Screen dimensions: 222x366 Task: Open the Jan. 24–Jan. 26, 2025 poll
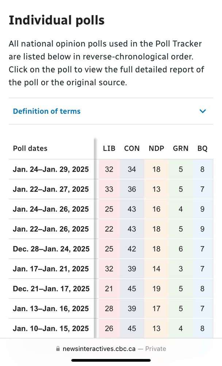click(51, 209)
